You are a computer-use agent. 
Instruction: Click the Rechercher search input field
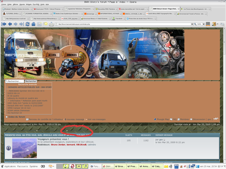(15, 81)
